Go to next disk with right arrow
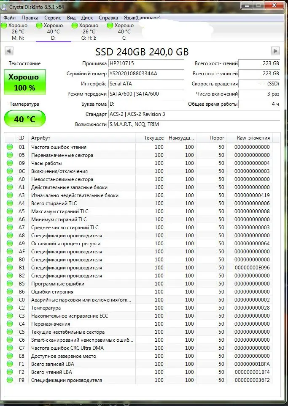This screenshot has width=288, height=406. point(276,51)
